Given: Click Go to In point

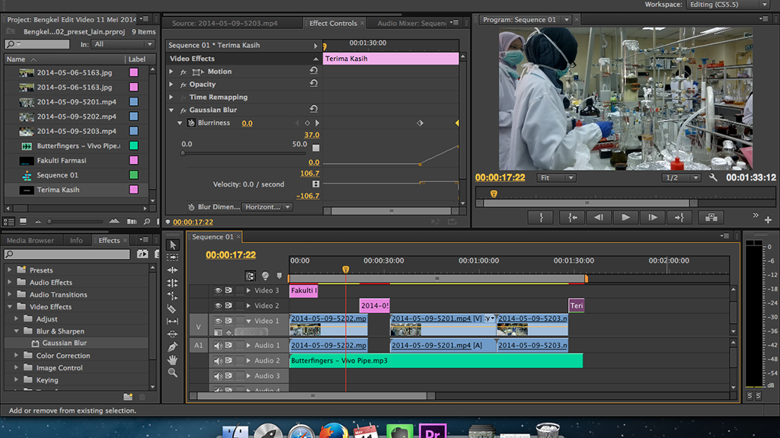Looking at the screenshot, I should (x=573, y=218).
